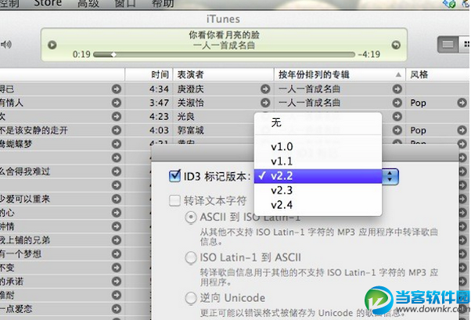Click the ID3 version popup stepper arrows
The image size is (471, 320).
[390, 176]
